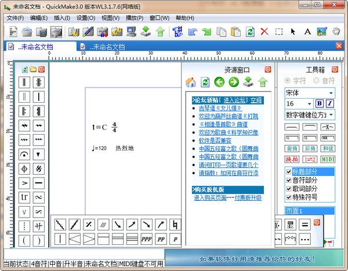The image size is (348, 271).
Task: Choose the coda symbol from palette
Action: [x=25, y=169]
